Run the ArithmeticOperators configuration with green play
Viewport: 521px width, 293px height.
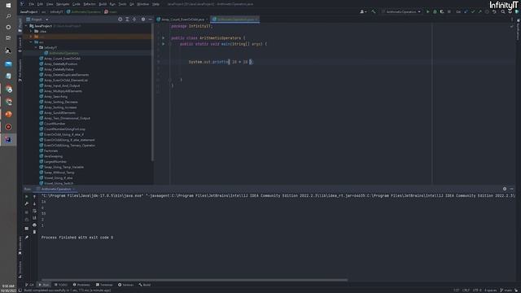[x=427, y=11]
